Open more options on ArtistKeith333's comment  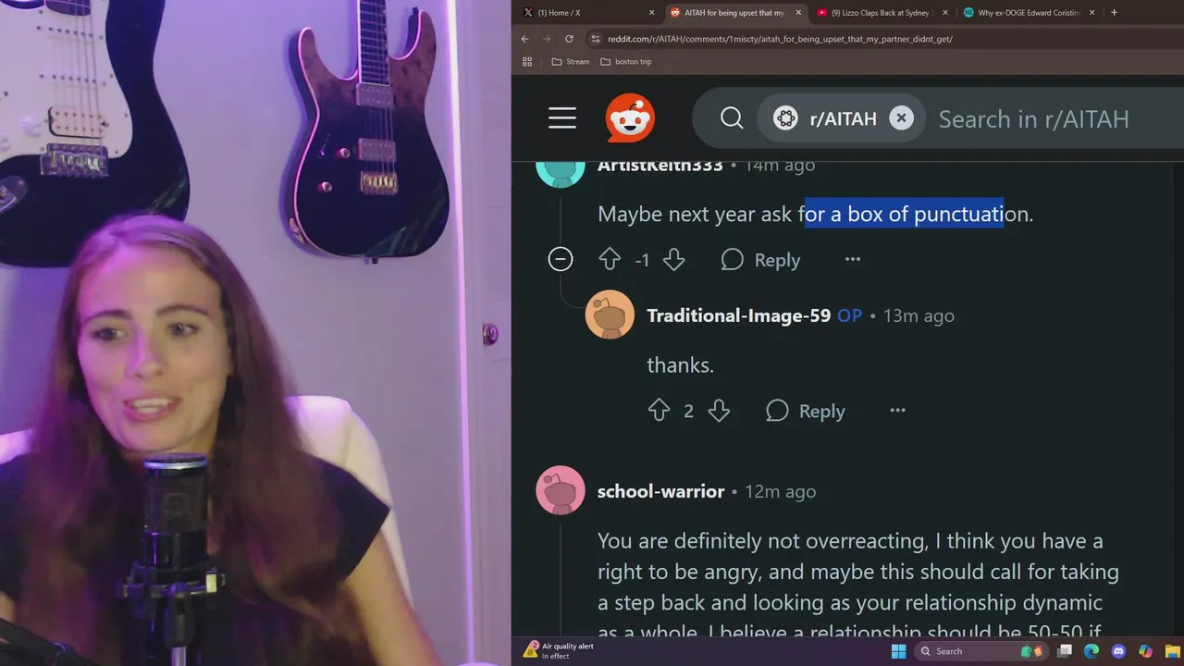coord(853,259)
